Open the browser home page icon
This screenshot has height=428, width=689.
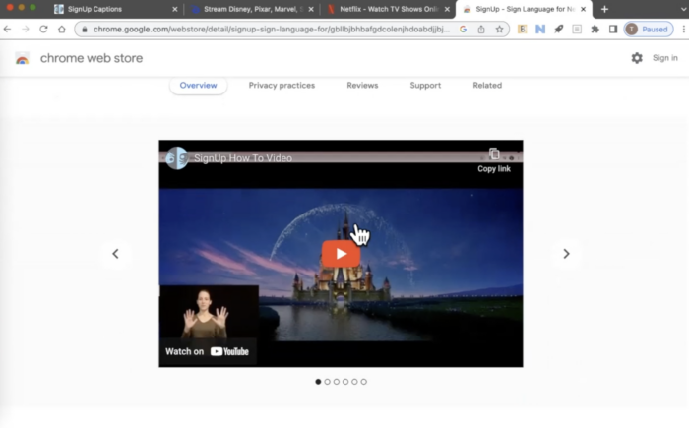pyautogui.click(x=61, y=29)
